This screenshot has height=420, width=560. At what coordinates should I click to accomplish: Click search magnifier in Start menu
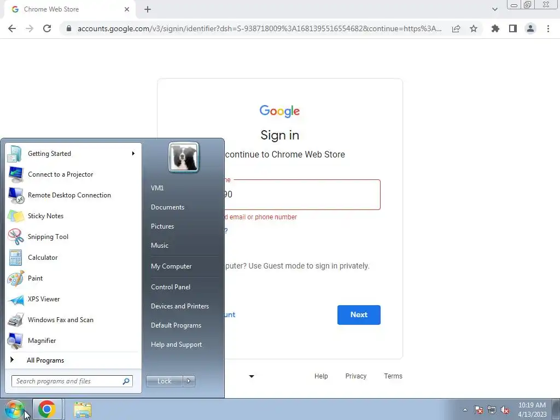(x=126, y=381)
